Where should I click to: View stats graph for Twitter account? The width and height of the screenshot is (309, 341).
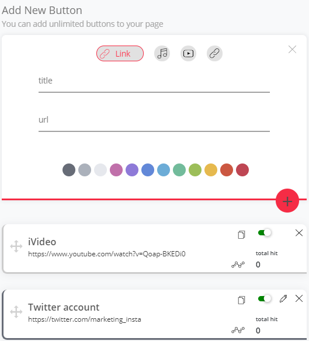click(238, 330)
